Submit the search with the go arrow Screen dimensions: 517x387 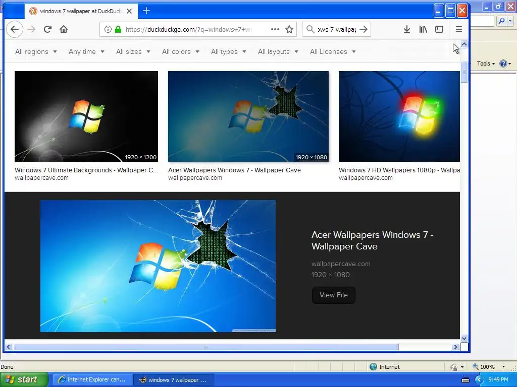click(x=364, y=29)
